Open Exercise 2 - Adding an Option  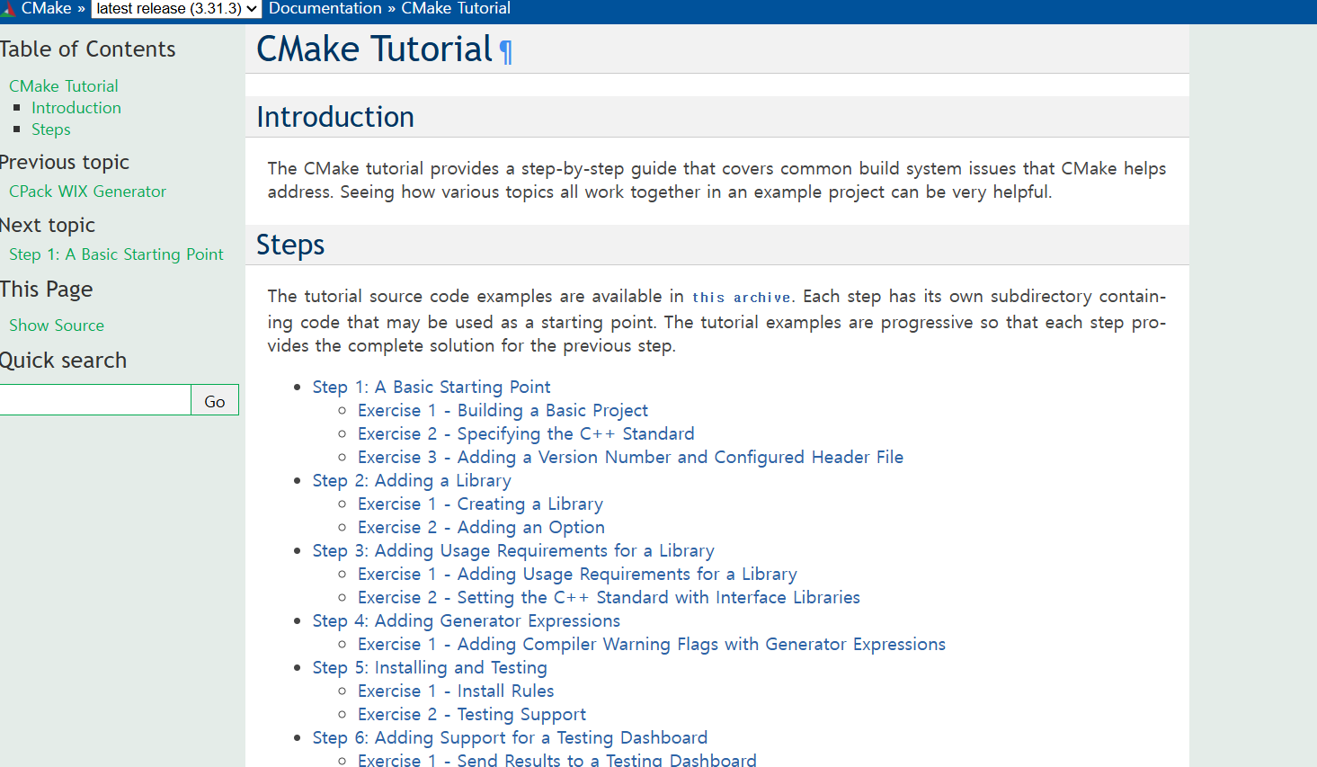pyautogui.click(x=481, y=528)
